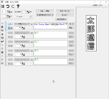Select full-width 全 toggle in first row

pyautogui.click(x=12, y=28)
